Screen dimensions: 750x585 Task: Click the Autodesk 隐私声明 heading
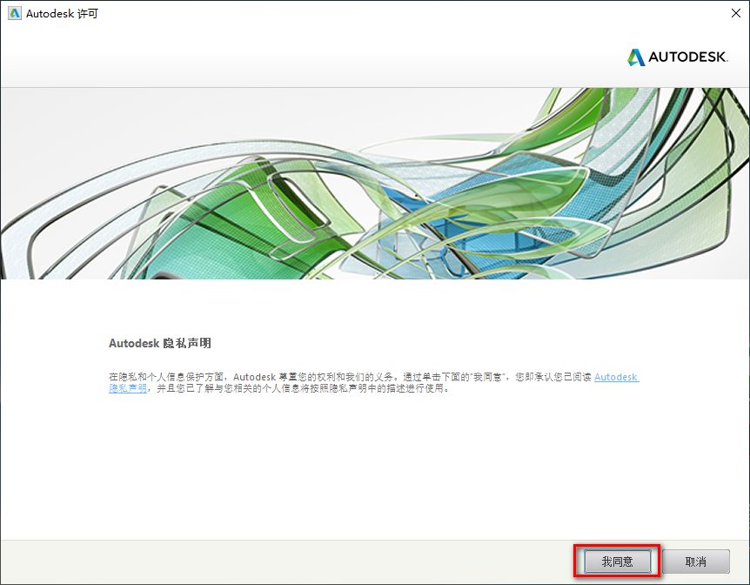pyautogui.click(x=160, y=343)
